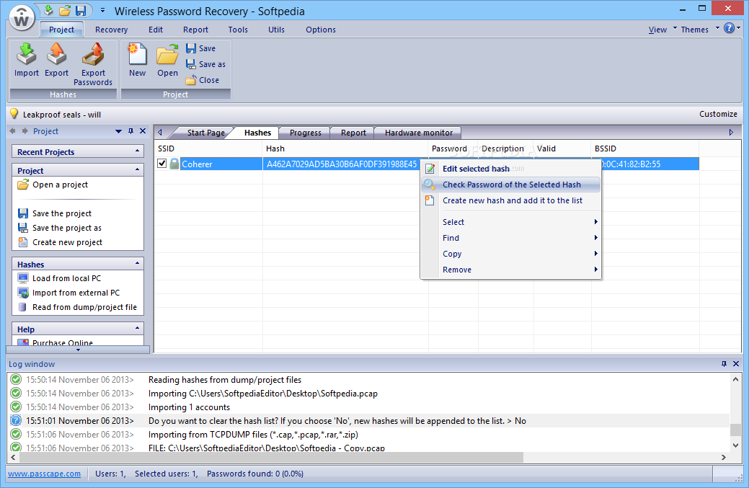Visit www.passcape.com link
This screenshot has height=488, width=749.
coord(45,474)
